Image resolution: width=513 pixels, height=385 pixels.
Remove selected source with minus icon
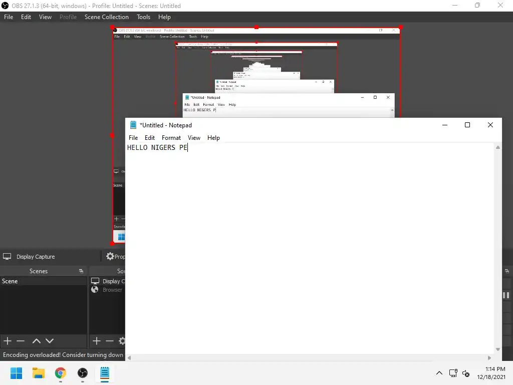point(110,341)
